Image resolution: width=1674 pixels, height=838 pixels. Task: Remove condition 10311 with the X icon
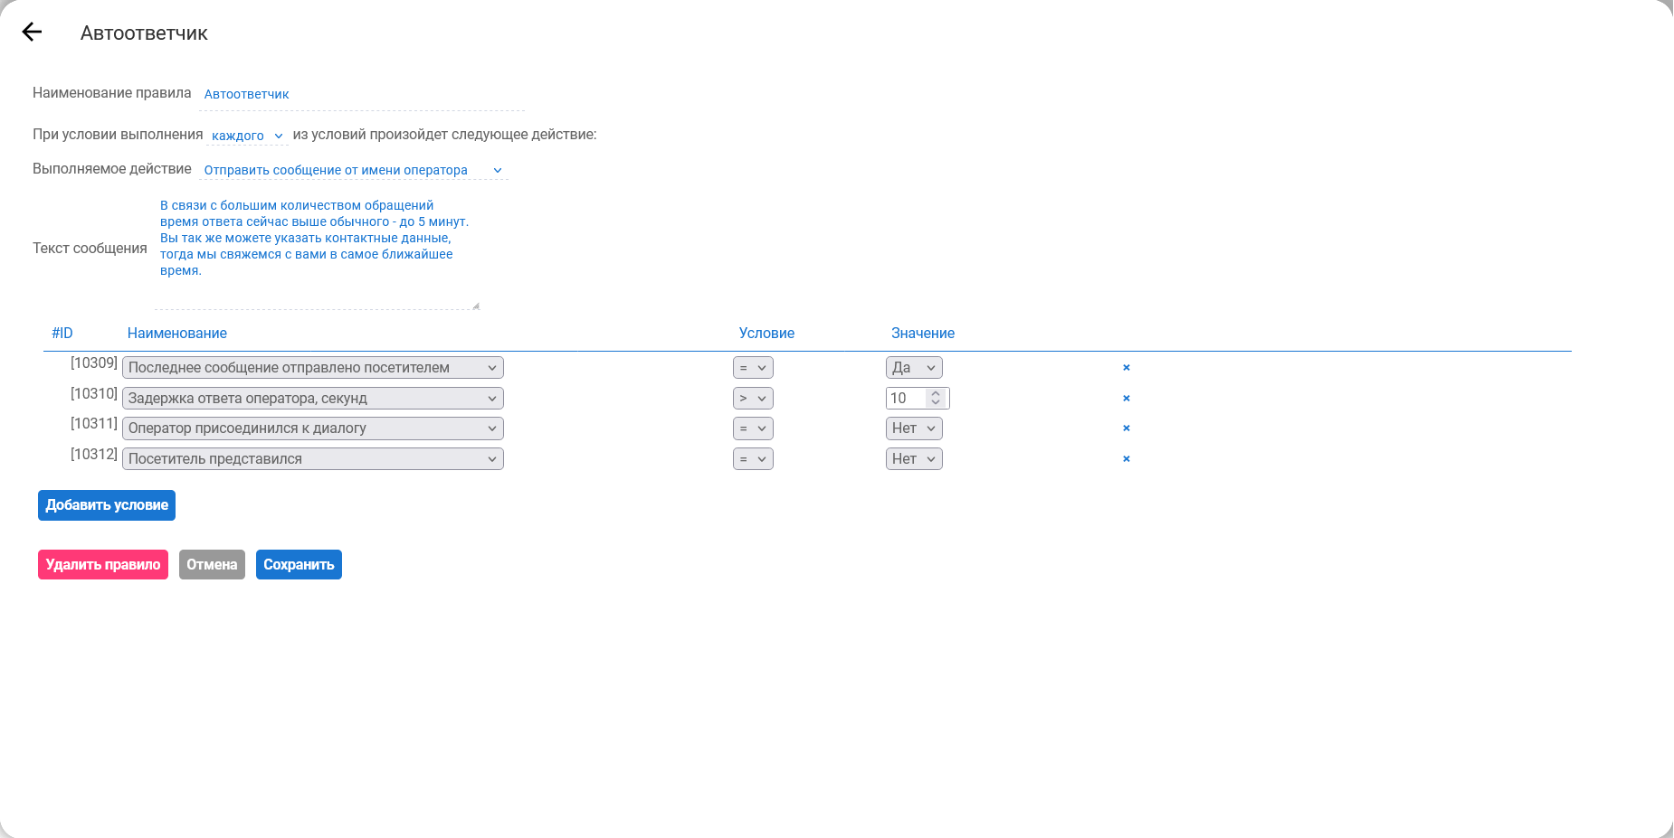[1127, 428]
